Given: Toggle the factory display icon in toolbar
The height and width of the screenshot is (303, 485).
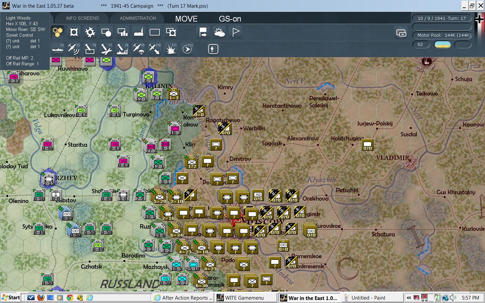Looking at the screenshot, I should pos(138,32).
